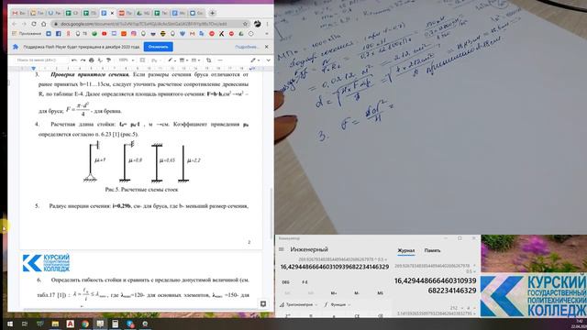
Task: Open a new Chrome tab
Action: coord(212,13)
